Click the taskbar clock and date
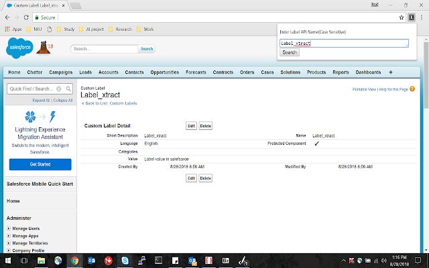The height and width of the screenshot is (268, 429). point(400,261)
